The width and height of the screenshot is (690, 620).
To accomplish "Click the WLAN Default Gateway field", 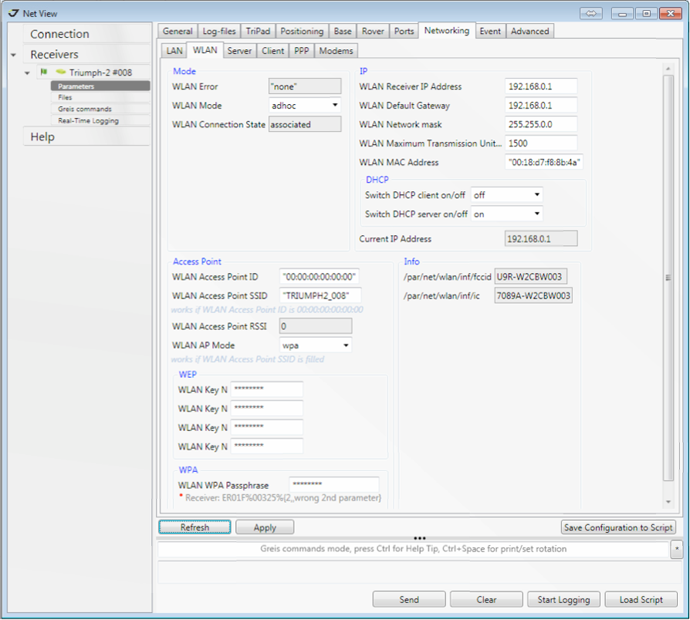I will 541,105.
